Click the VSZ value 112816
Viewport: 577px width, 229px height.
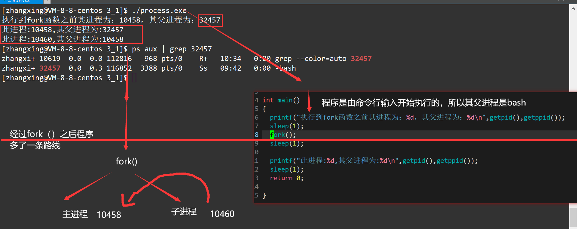point(119,59)
